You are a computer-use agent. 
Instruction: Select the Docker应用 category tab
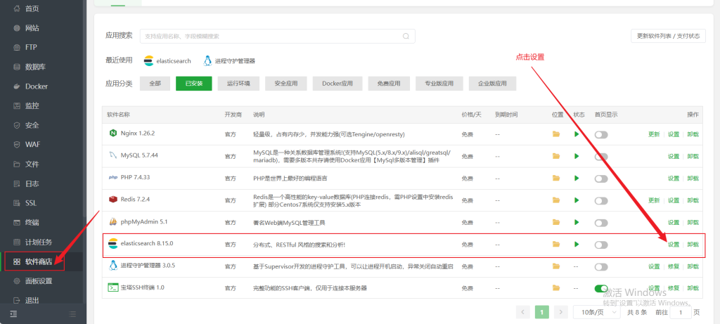337,84
